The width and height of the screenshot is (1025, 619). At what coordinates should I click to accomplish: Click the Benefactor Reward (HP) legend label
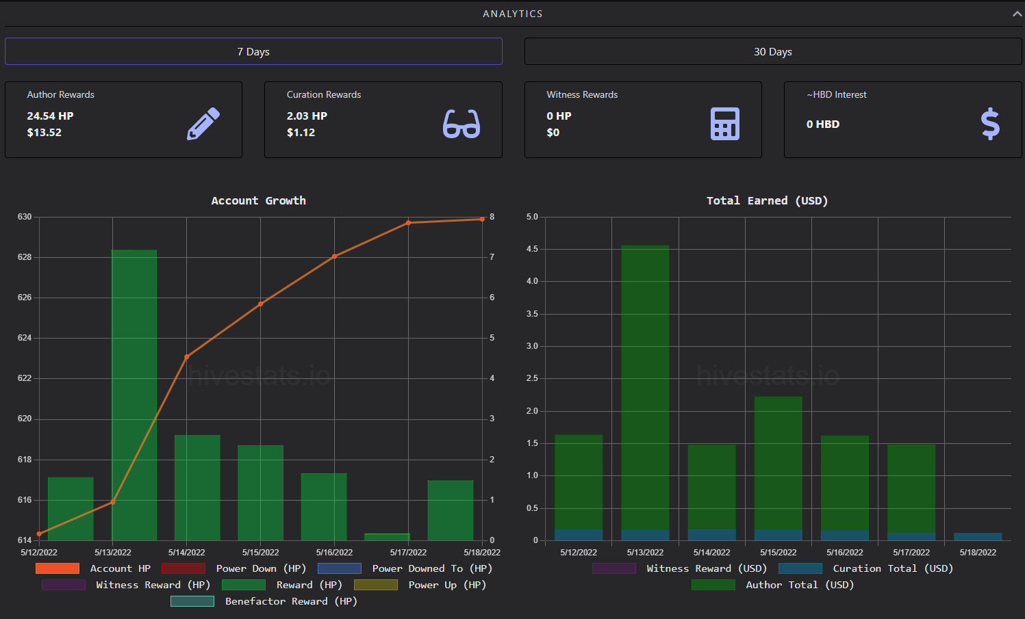pyautogui.click(x=292, y=601)
